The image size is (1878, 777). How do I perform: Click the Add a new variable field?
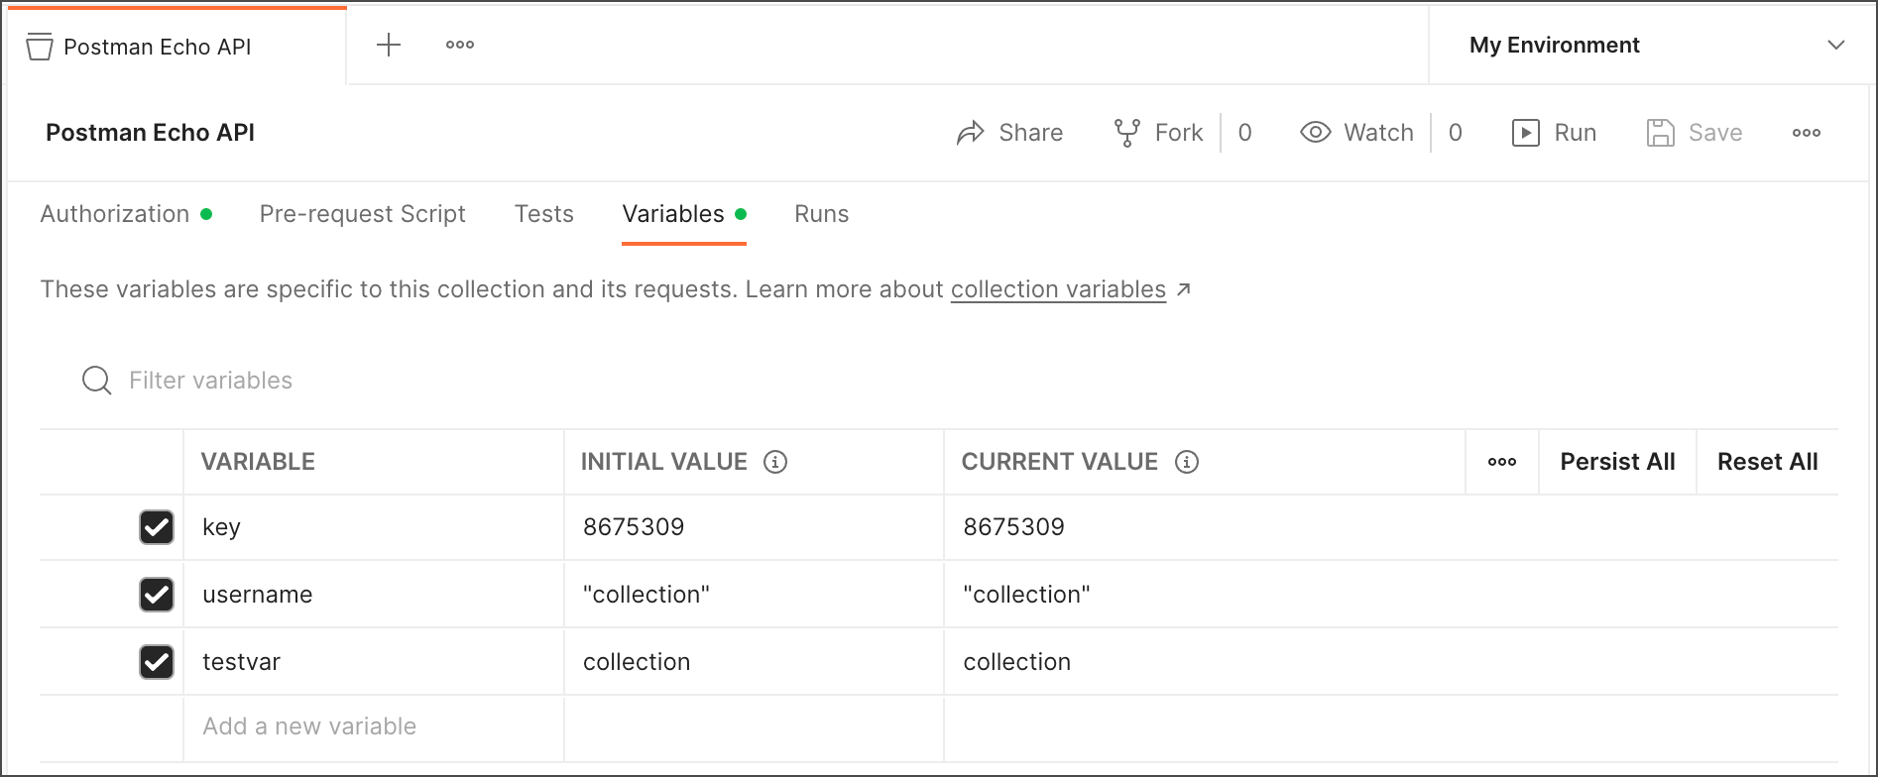click(x=374, y=726)
